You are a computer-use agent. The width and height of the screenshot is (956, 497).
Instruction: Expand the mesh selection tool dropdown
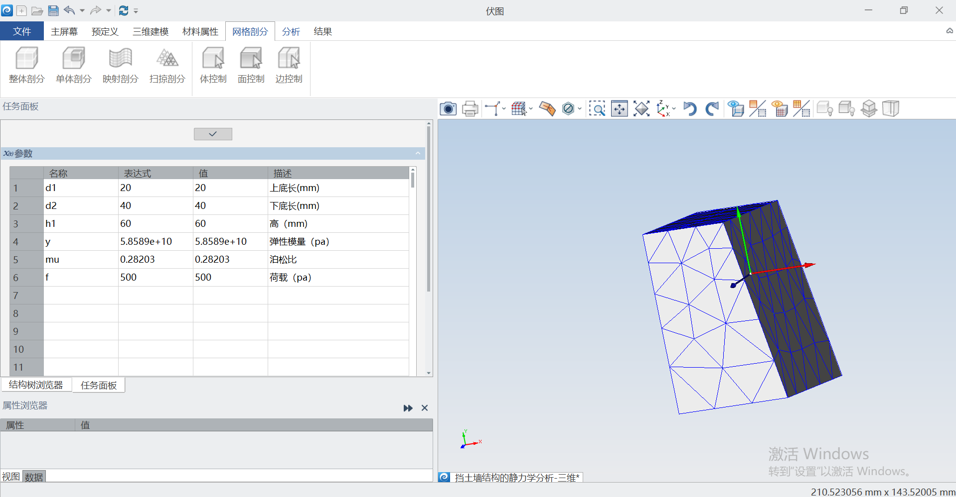[531, 108]
